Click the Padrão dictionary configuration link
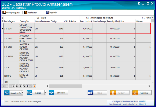Viewport: 156px width, 107px height. 142,102
